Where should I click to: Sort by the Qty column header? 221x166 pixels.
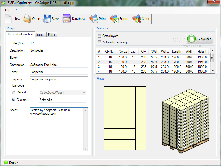click(x=143, y=52)
